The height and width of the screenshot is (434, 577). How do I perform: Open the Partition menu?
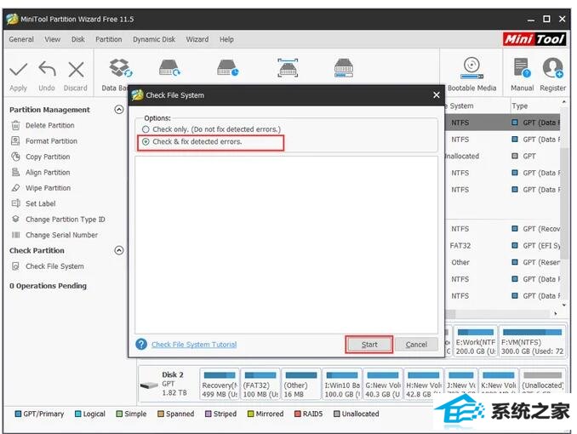[109, 39]
